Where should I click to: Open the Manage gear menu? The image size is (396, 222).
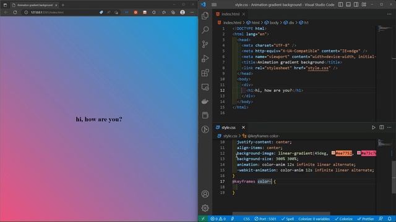205,208
